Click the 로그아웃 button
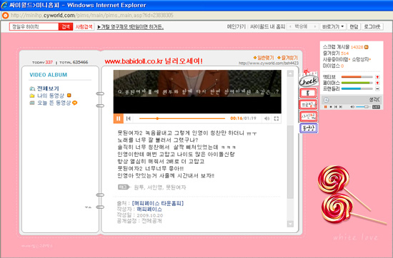The image size is (393, 258). (372, 26)
